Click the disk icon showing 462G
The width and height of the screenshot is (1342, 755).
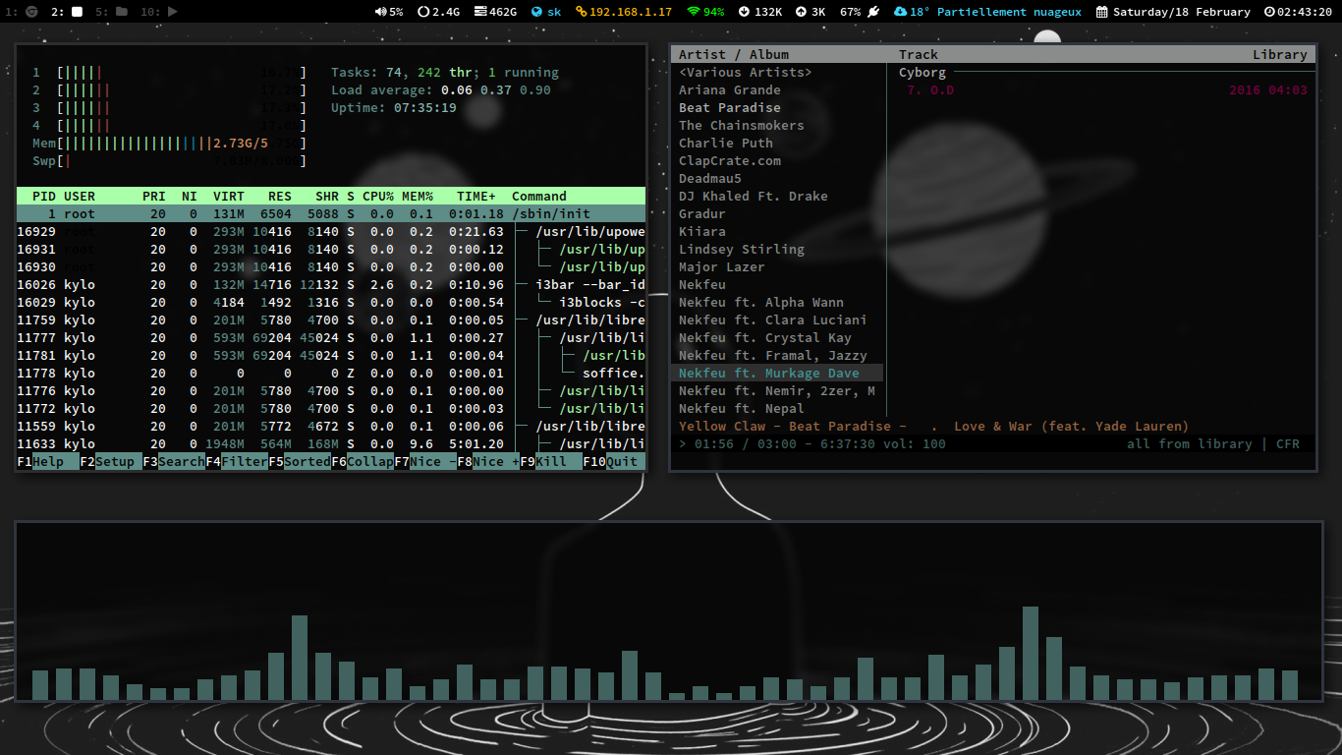point(480,12)
